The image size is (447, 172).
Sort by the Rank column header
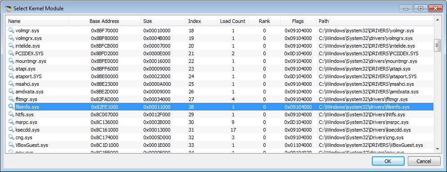click(x=264, y=21)
